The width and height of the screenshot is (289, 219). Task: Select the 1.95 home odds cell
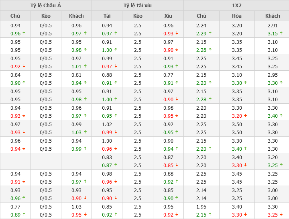click(201, 207)
